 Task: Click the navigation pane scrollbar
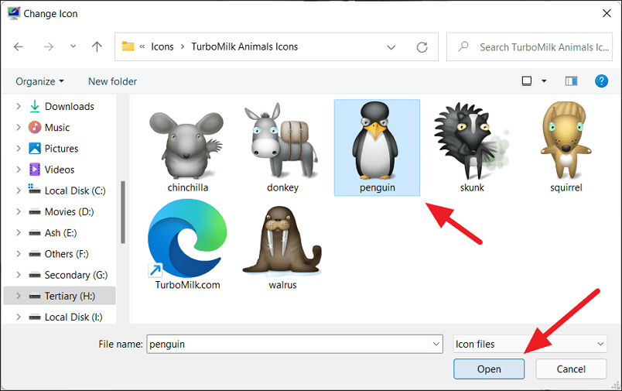point(123,212)
